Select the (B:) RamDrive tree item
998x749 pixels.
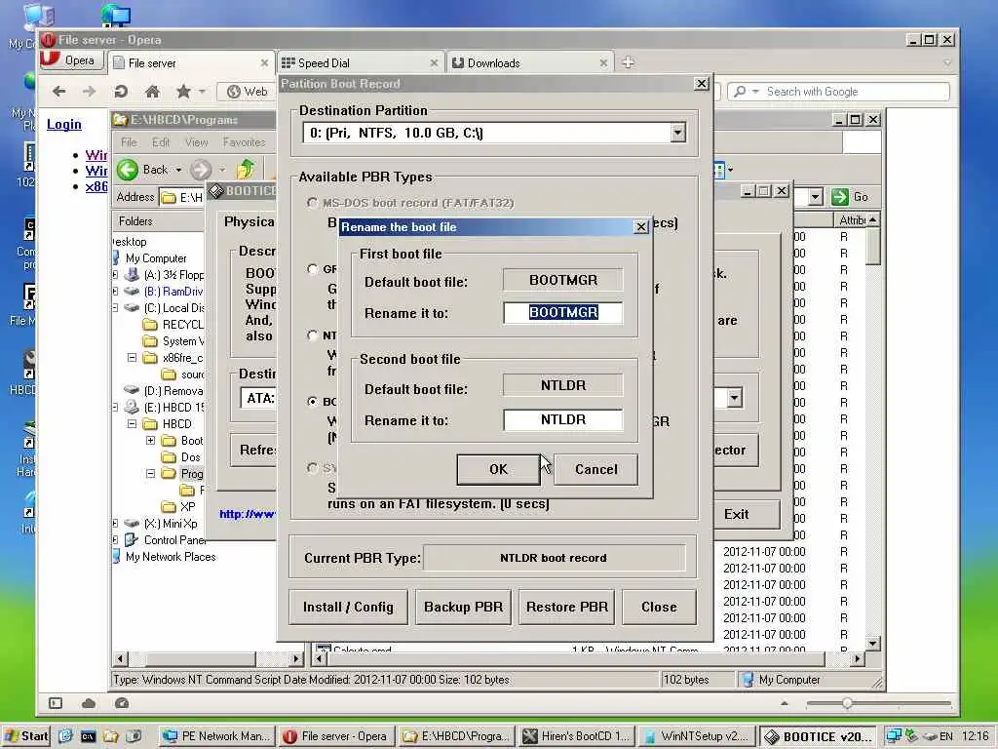173,291
